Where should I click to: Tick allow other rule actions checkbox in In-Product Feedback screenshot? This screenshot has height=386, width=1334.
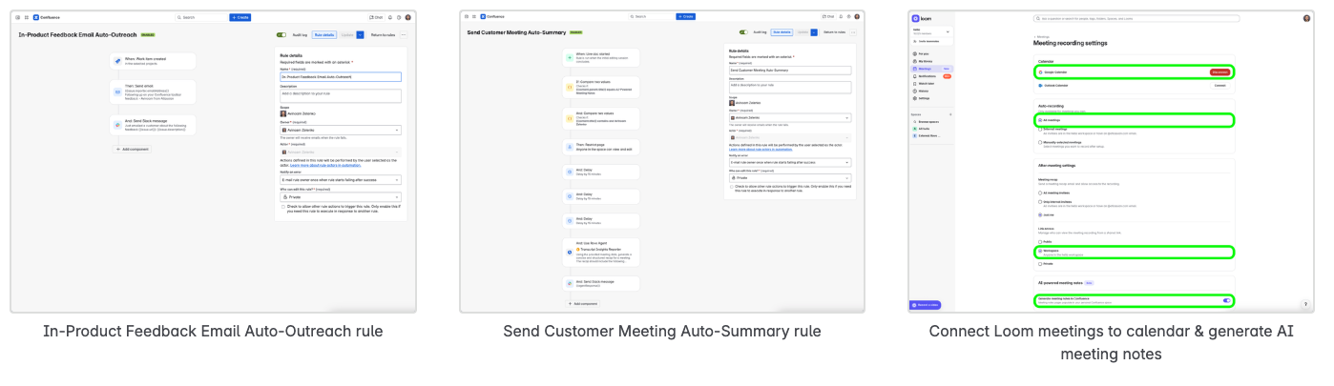click(x=282, y=205)
